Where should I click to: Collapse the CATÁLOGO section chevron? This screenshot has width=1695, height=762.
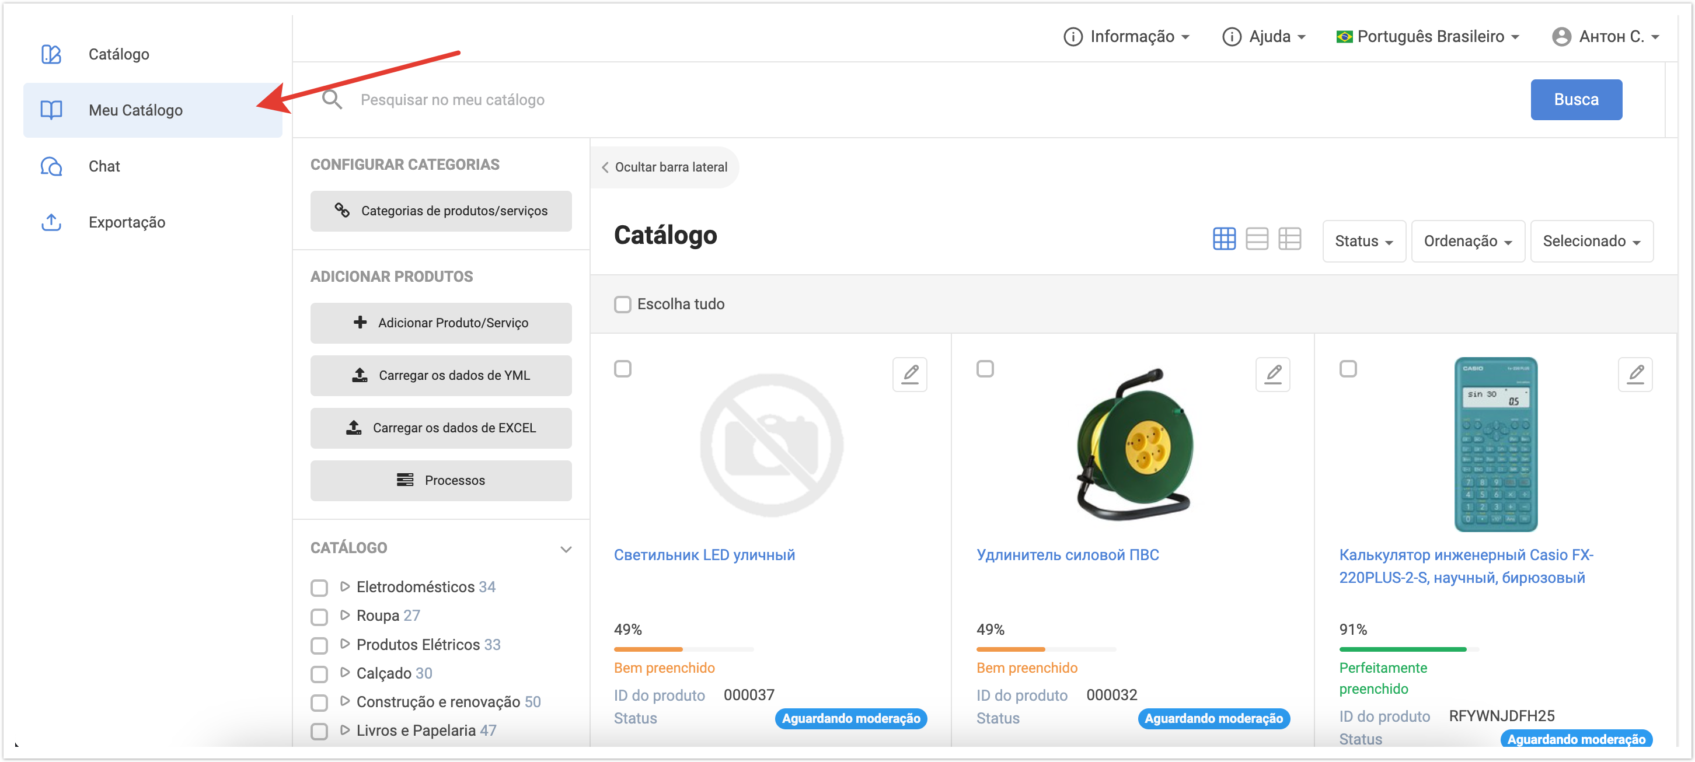(565, 549)
